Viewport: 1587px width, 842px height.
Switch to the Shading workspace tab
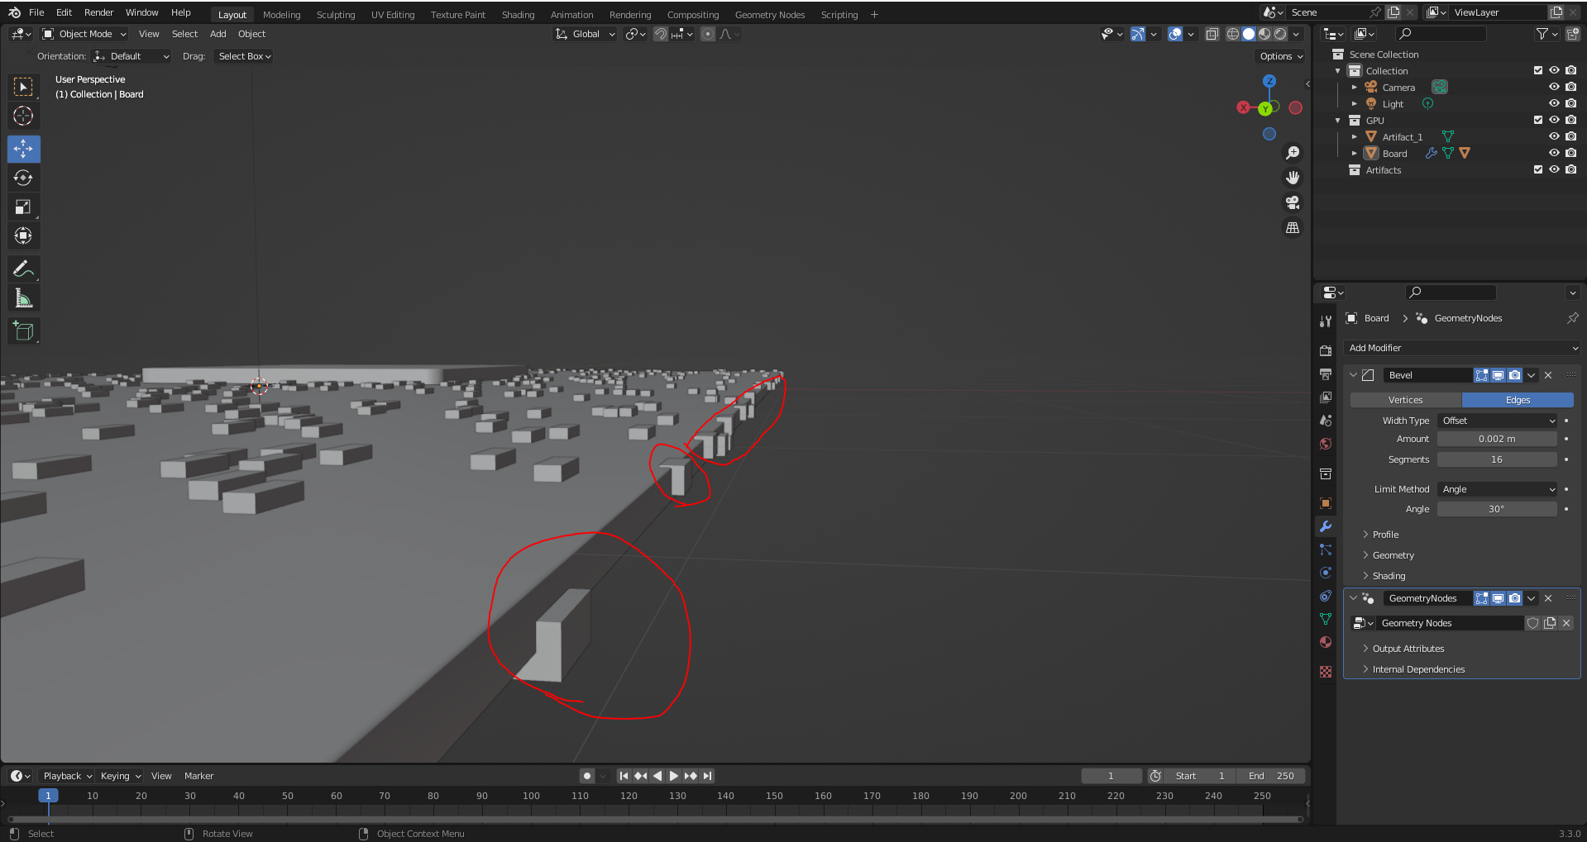click(x=518, y=14)
